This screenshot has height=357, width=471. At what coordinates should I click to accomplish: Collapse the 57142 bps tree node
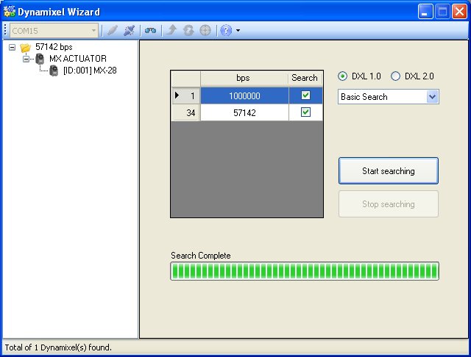tap(12, 47)
